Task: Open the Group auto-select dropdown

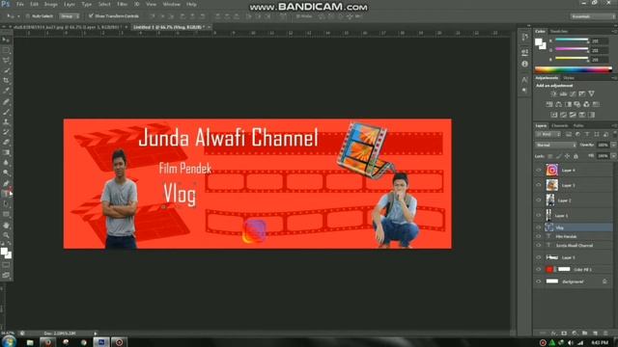Action: (70, 16)
